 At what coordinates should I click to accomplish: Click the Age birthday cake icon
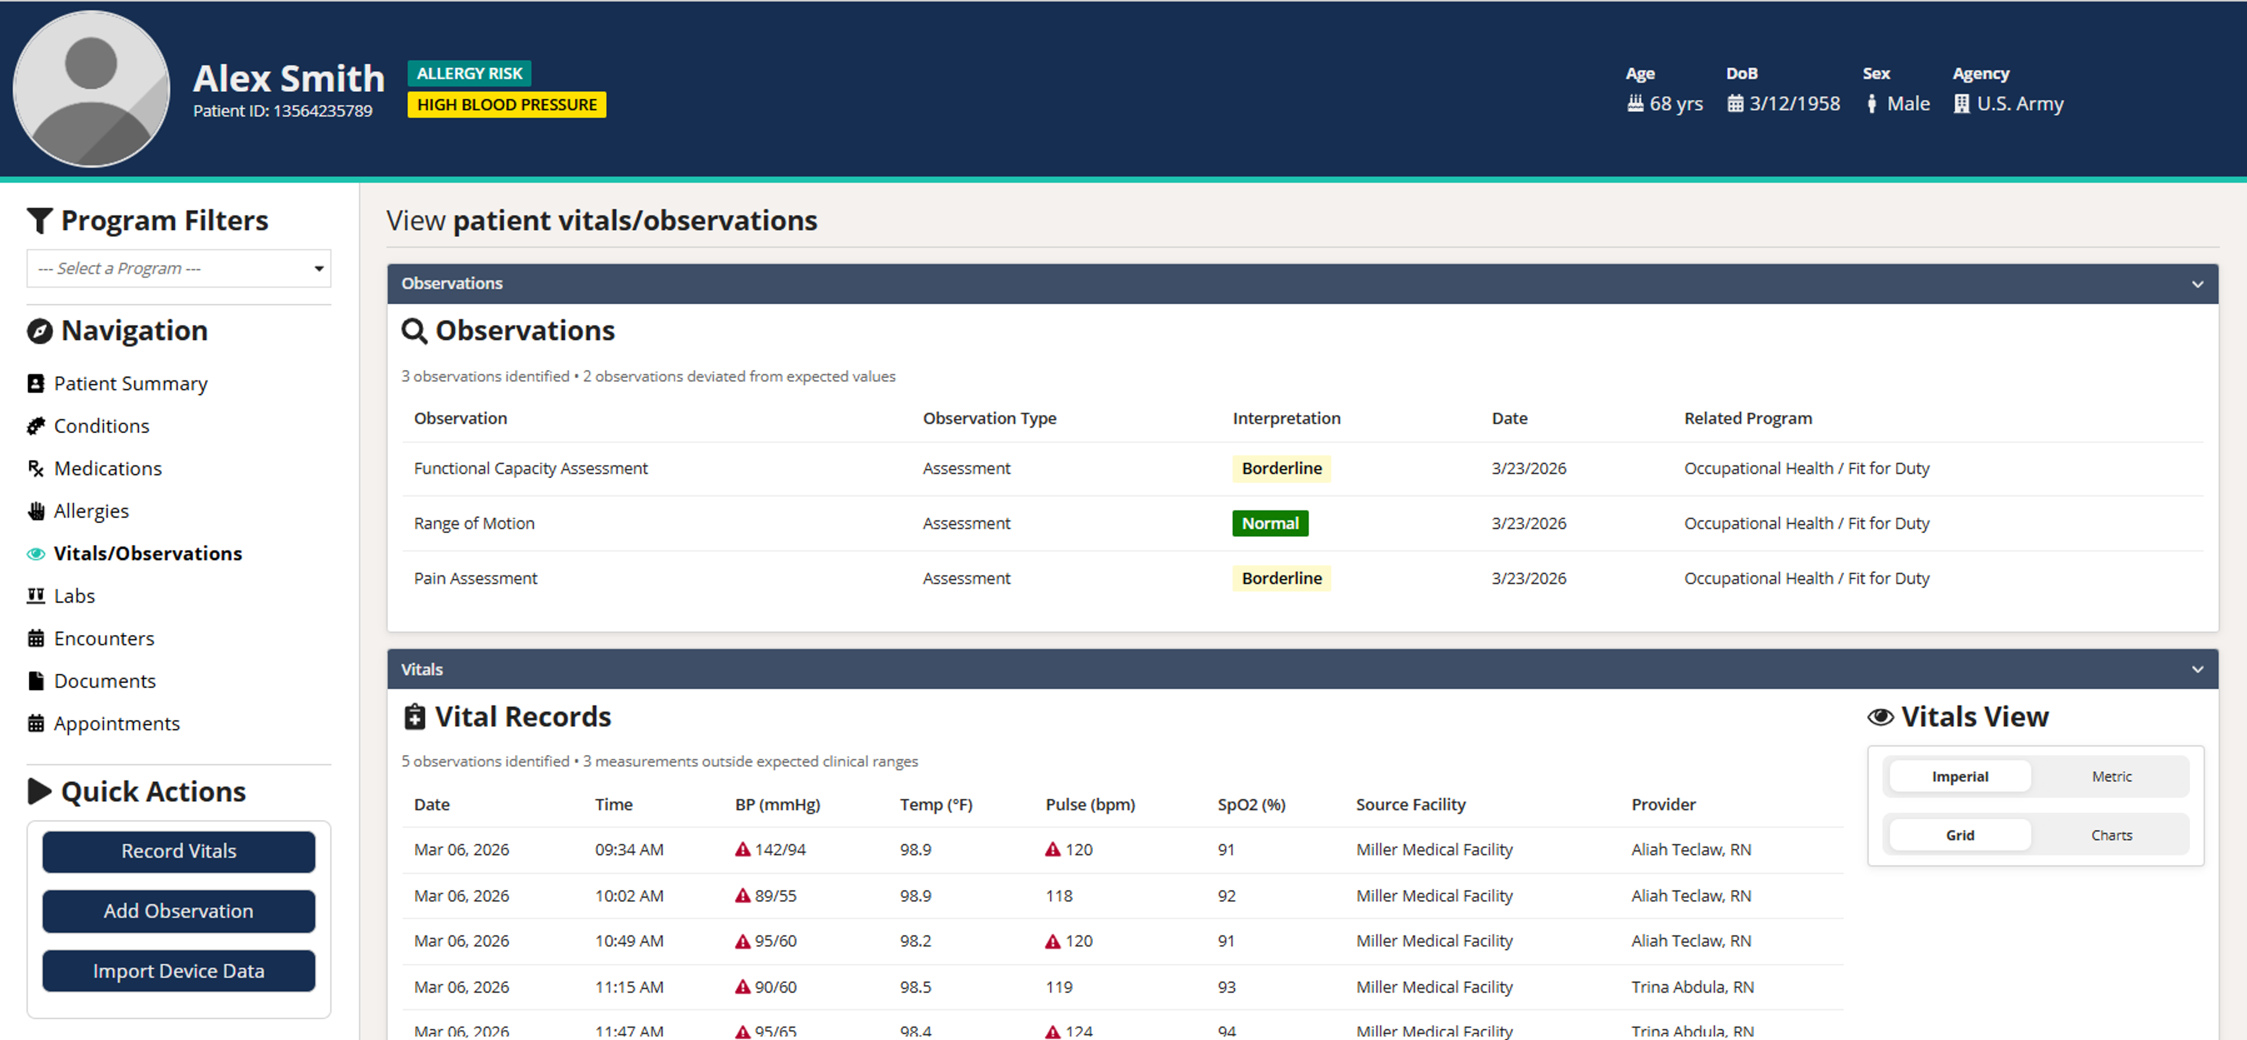tap(1636, 104)
